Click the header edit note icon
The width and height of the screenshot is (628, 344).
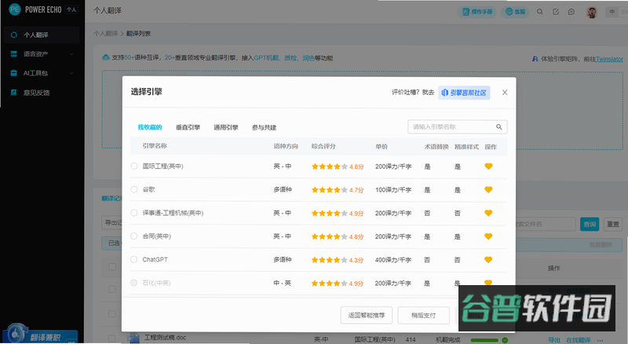point(556,12)
